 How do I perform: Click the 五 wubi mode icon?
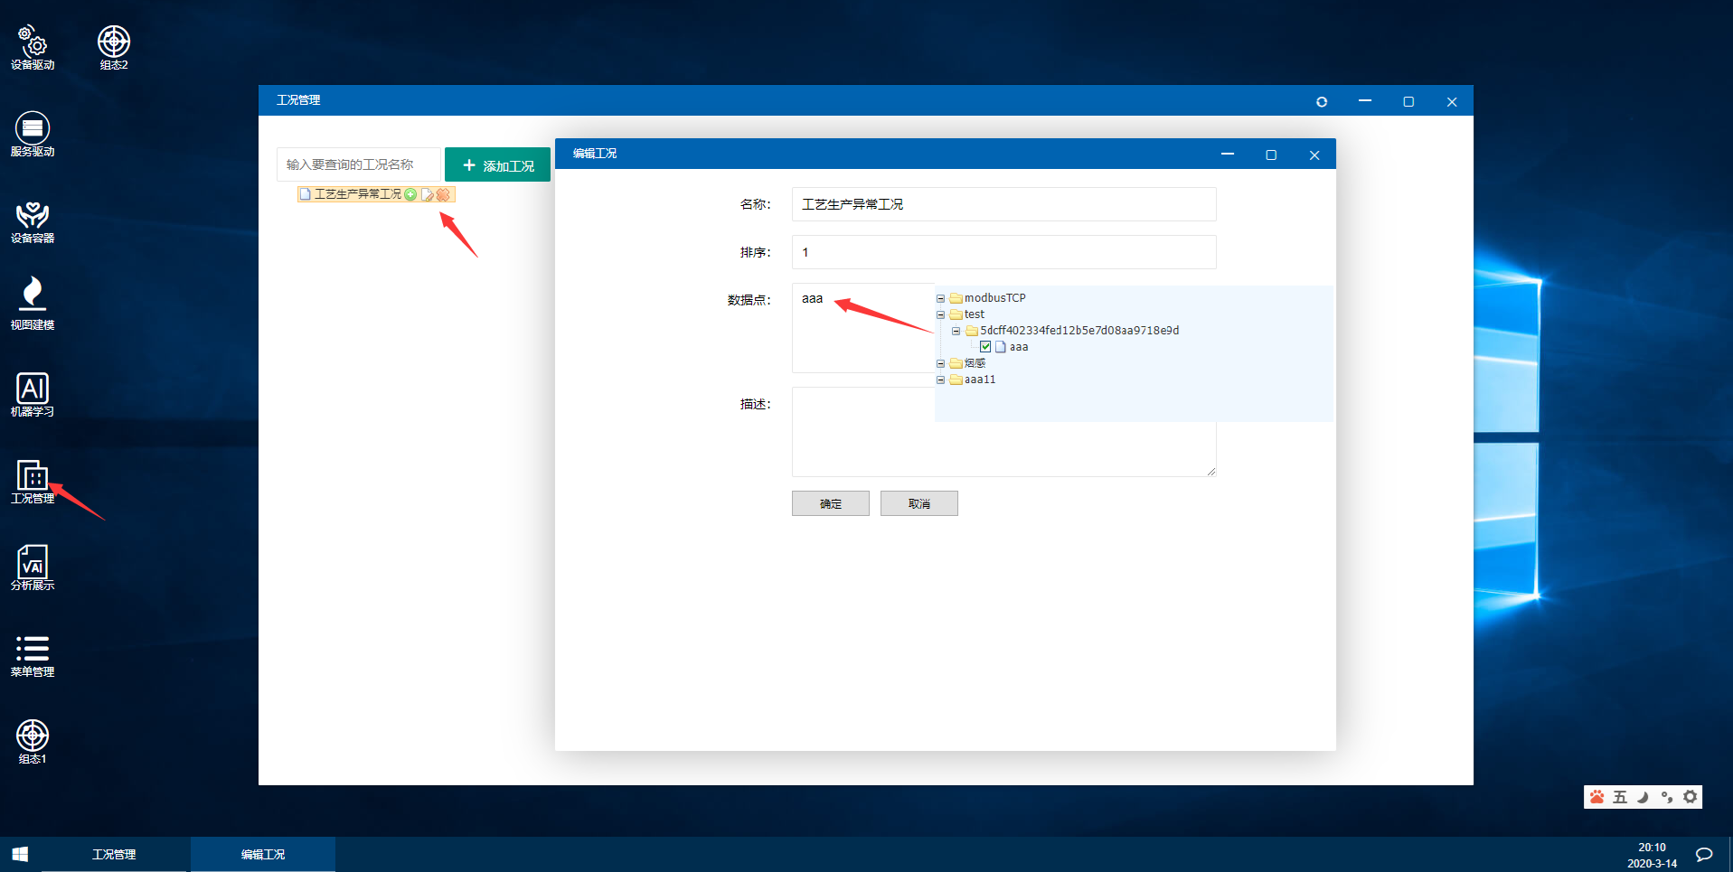pos(1620,797)
